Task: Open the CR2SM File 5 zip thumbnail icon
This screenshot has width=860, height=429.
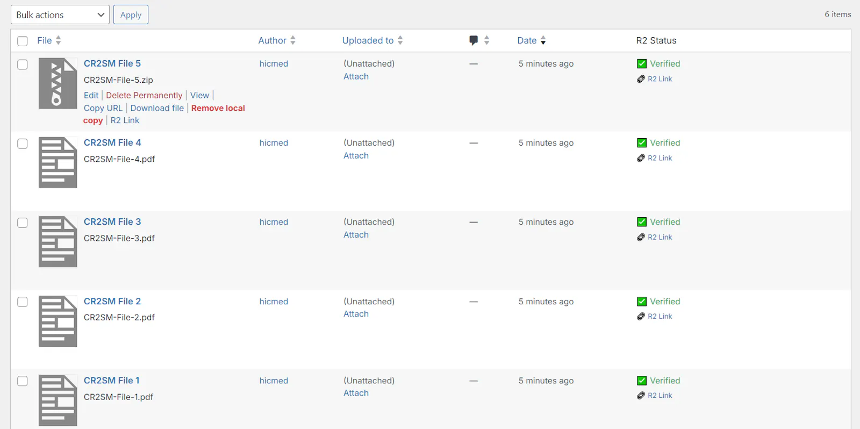Action: [58, 83]
